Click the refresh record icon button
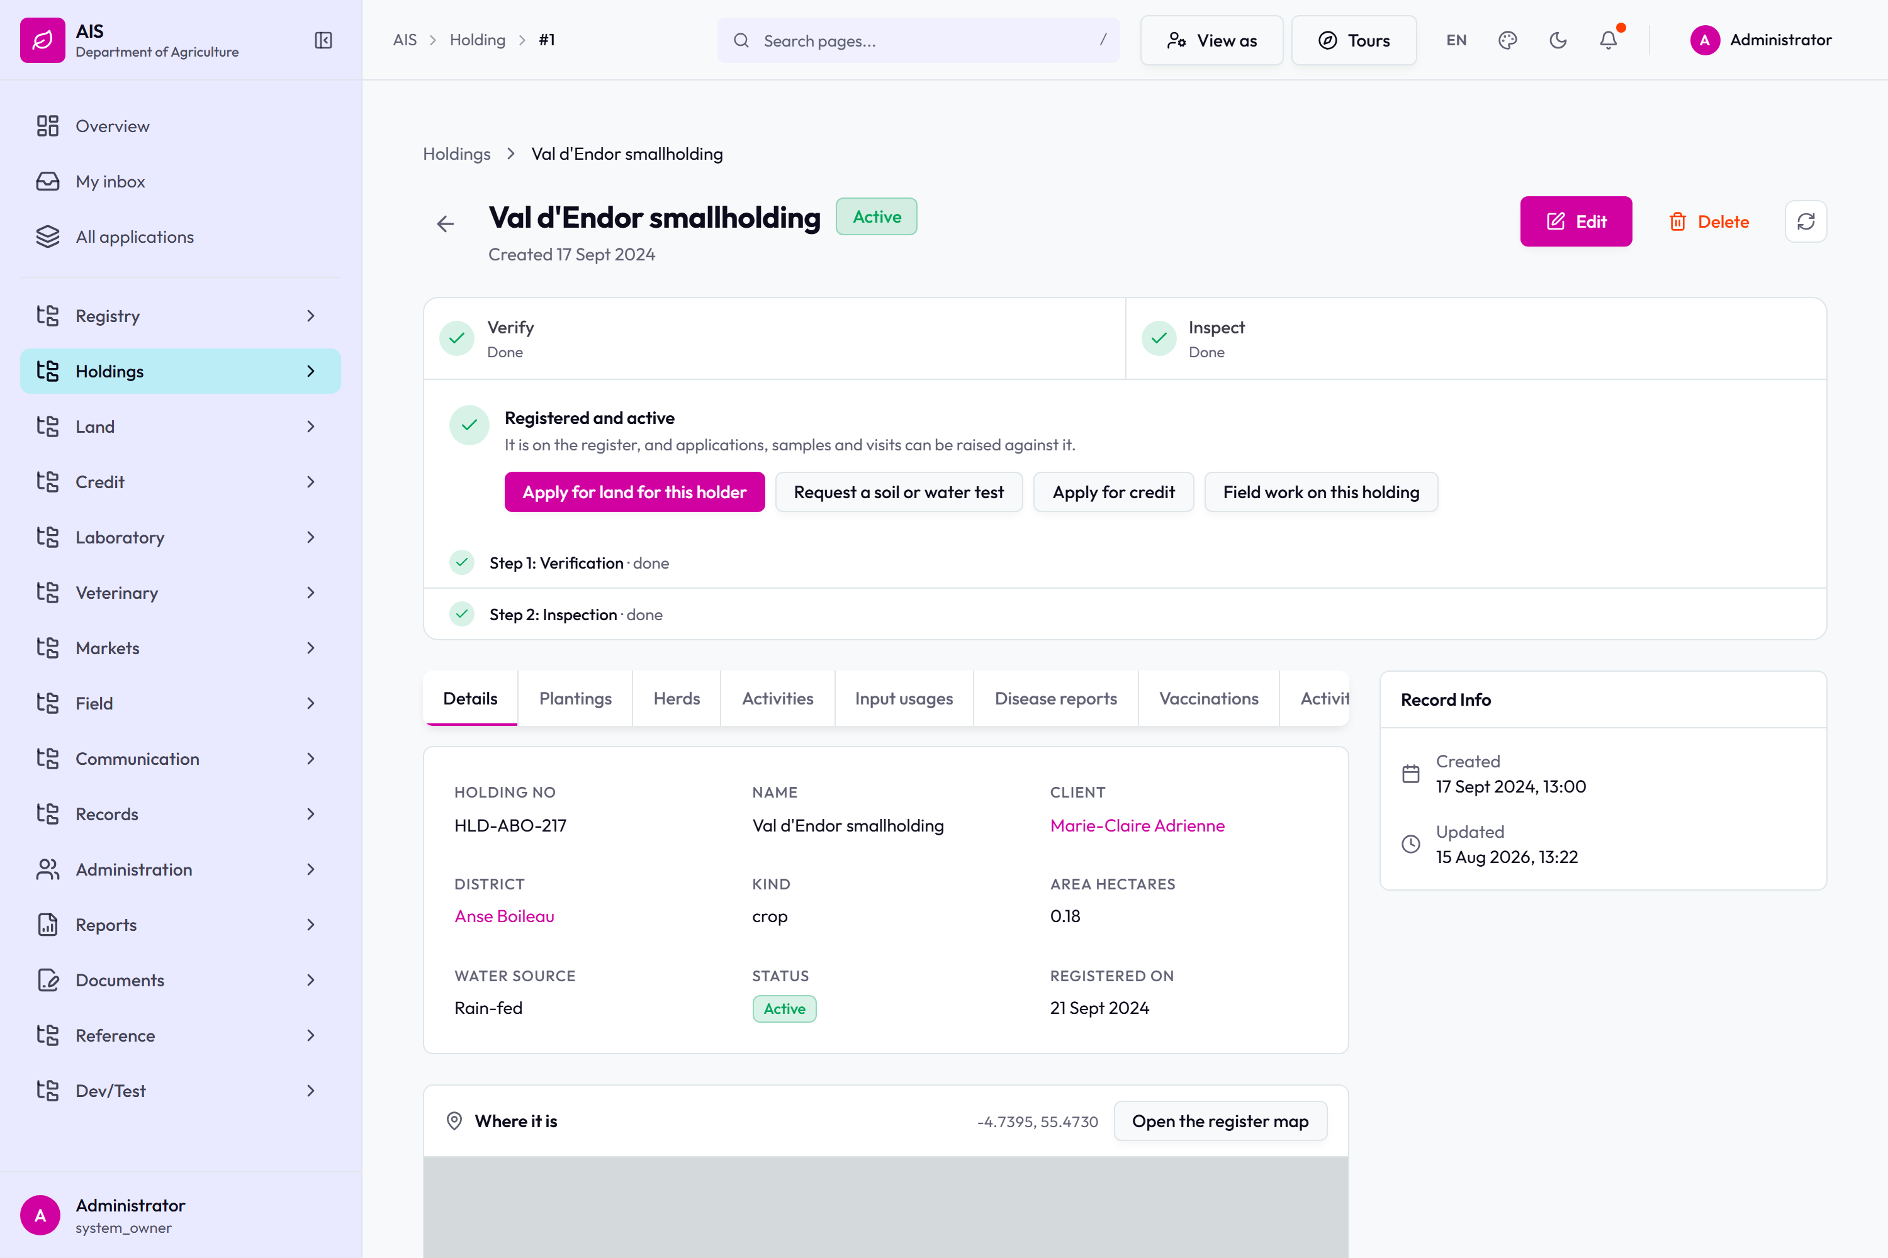The height and width of the screenshot is (1258, 1888). coord(1806,221)
